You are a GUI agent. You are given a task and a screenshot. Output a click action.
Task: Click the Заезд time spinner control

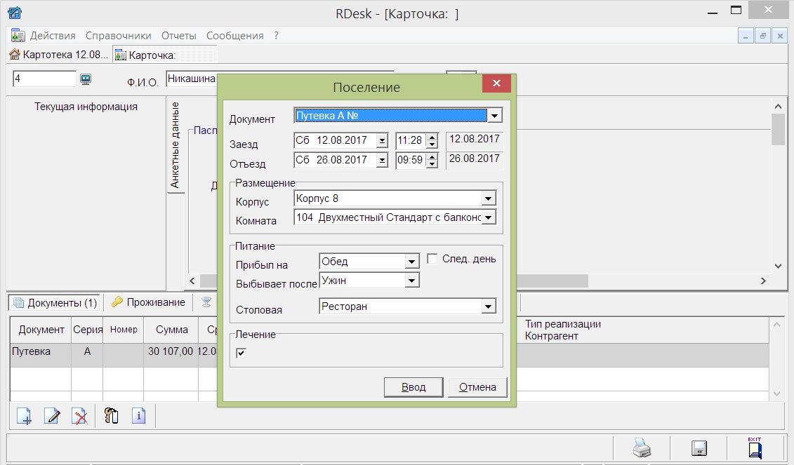432,140
